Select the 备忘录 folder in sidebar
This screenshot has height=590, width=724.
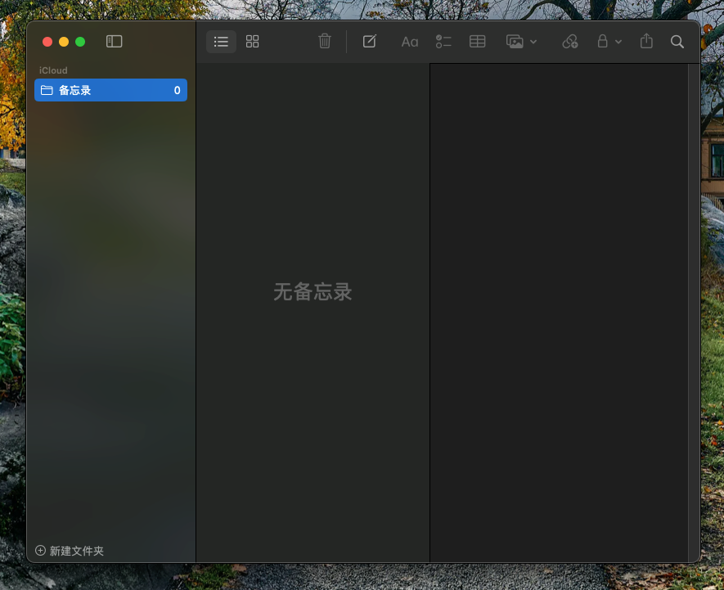pyautogui.click(x=110, y=90)
